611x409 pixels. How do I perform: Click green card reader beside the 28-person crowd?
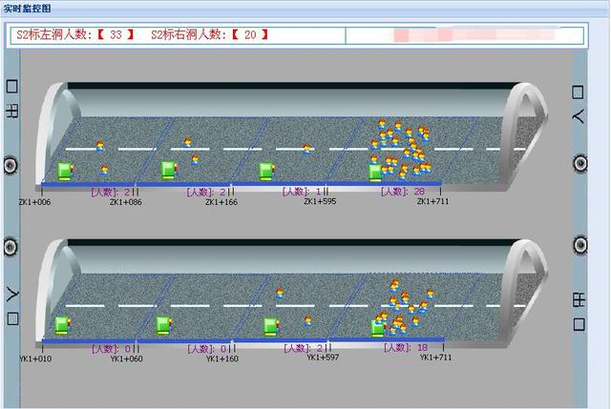tap(375, 173)
